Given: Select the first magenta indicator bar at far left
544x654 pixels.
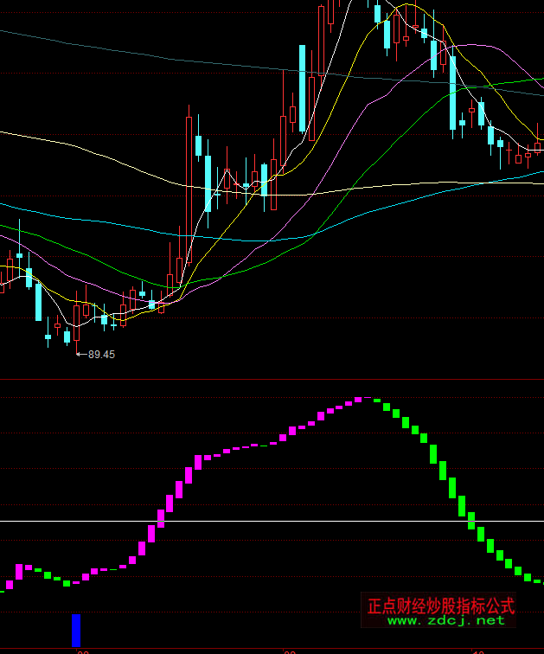Looking at the screenshot, I should point(18,571).
